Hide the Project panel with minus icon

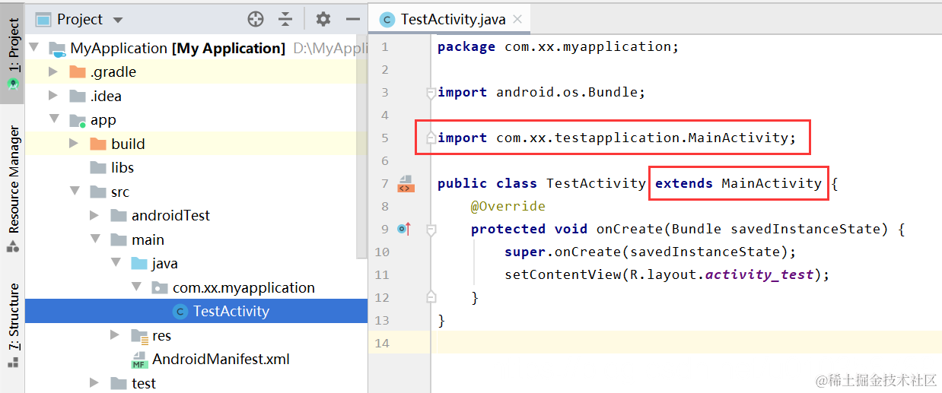(352, 19)
